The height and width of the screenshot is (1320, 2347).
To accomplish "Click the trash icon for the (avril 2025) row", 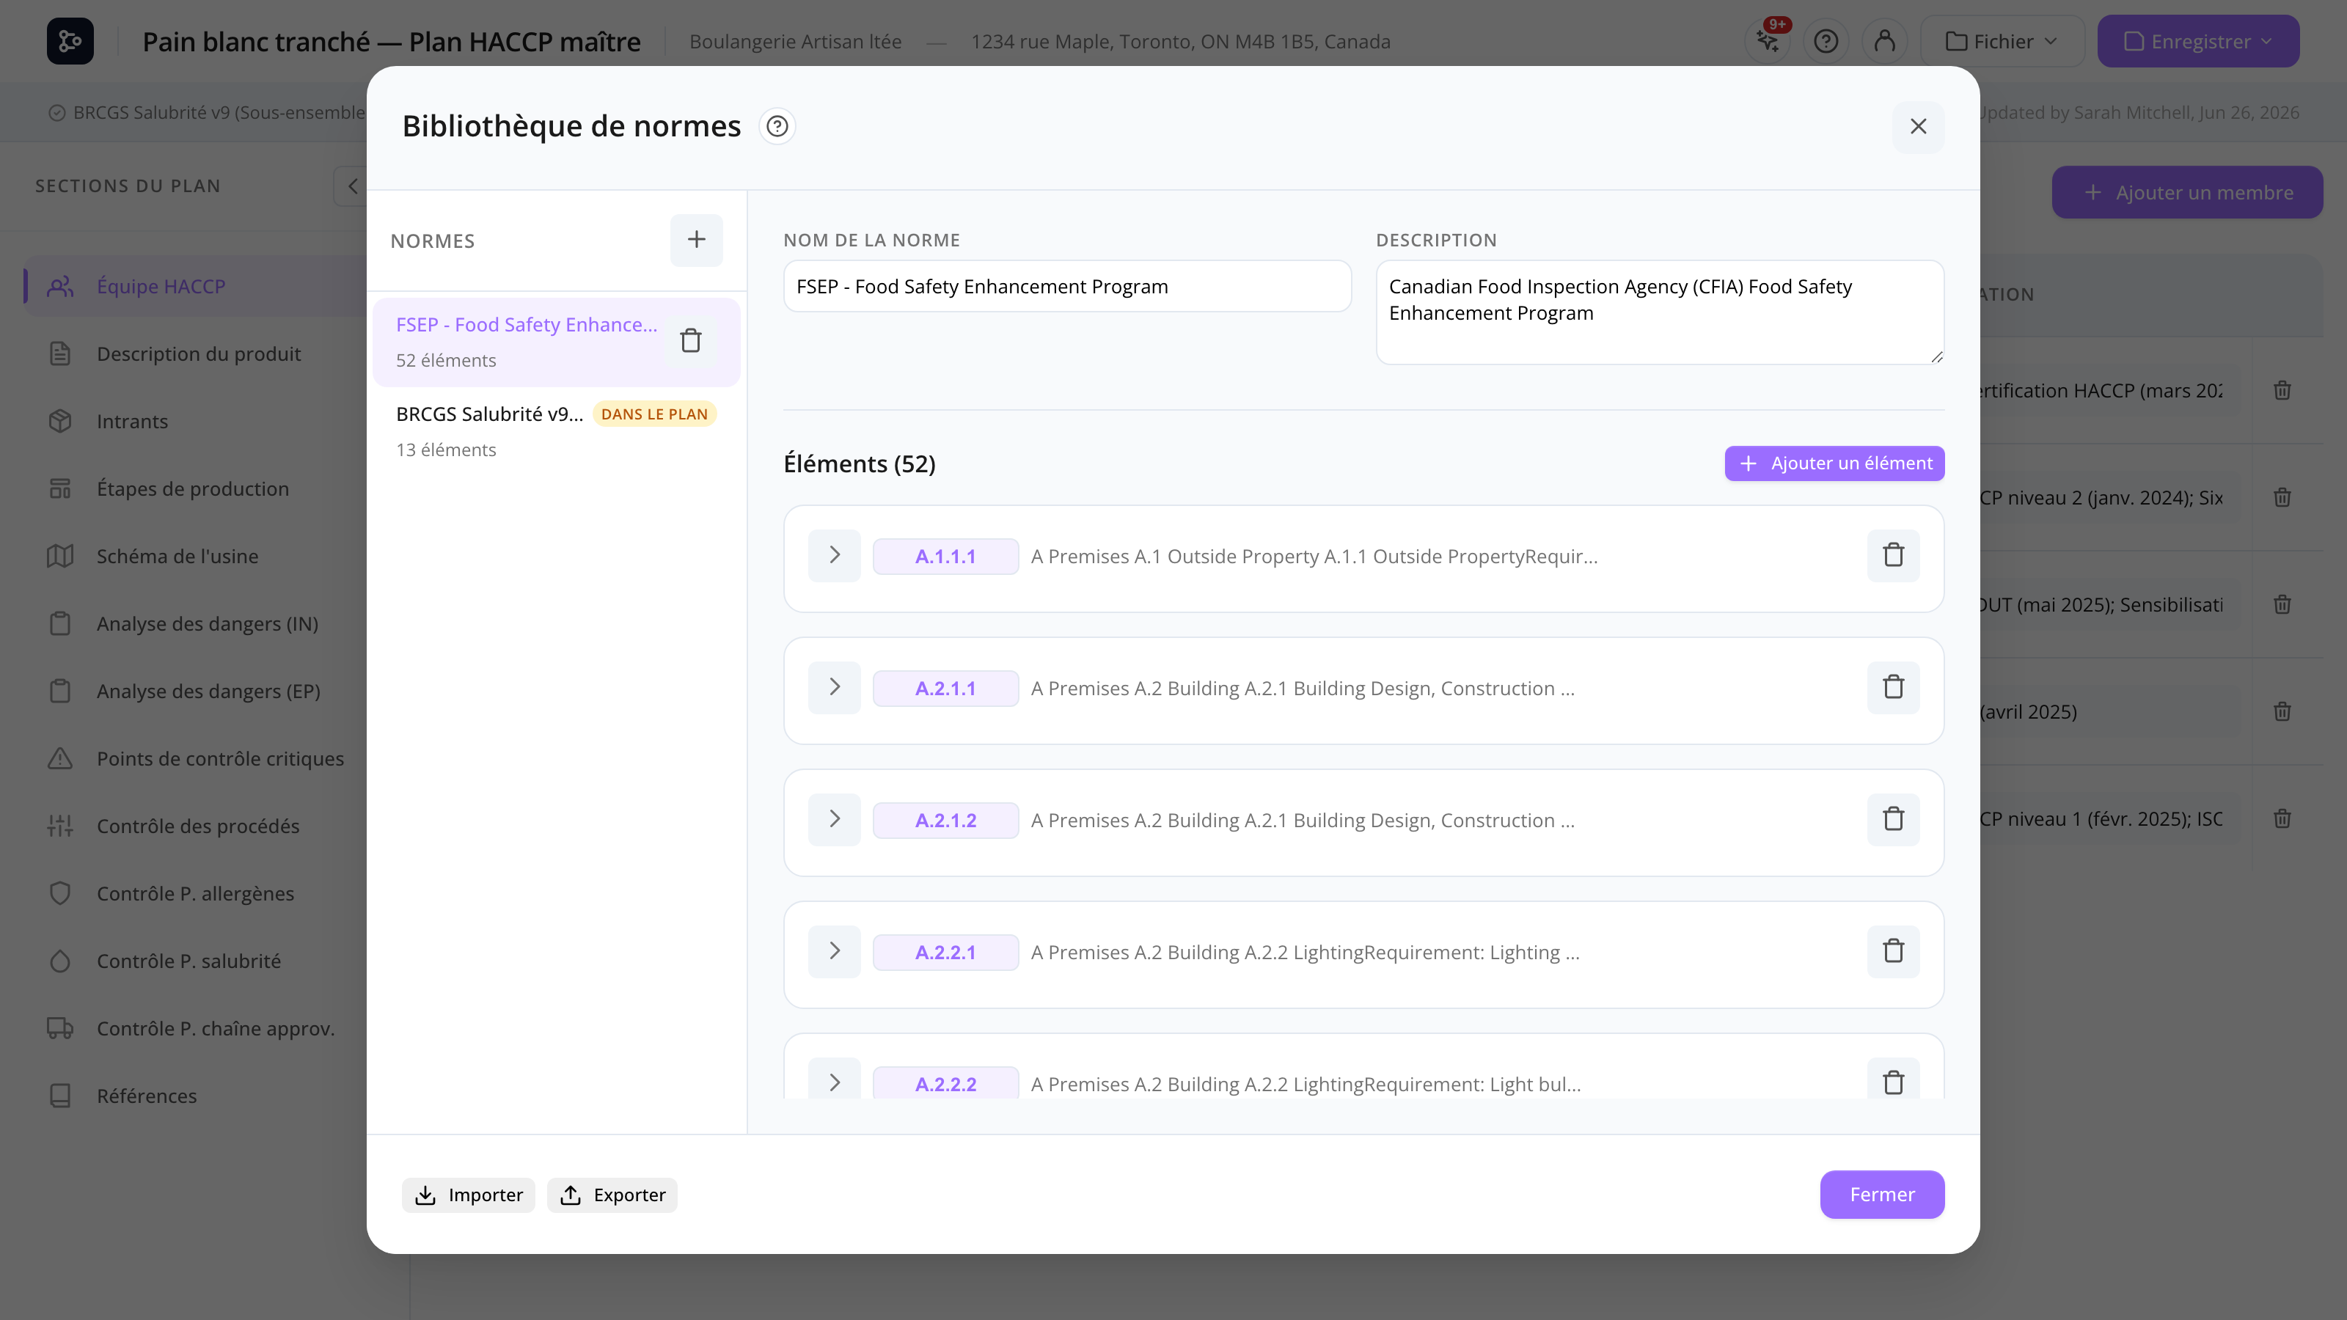I will pos(2282,711).
